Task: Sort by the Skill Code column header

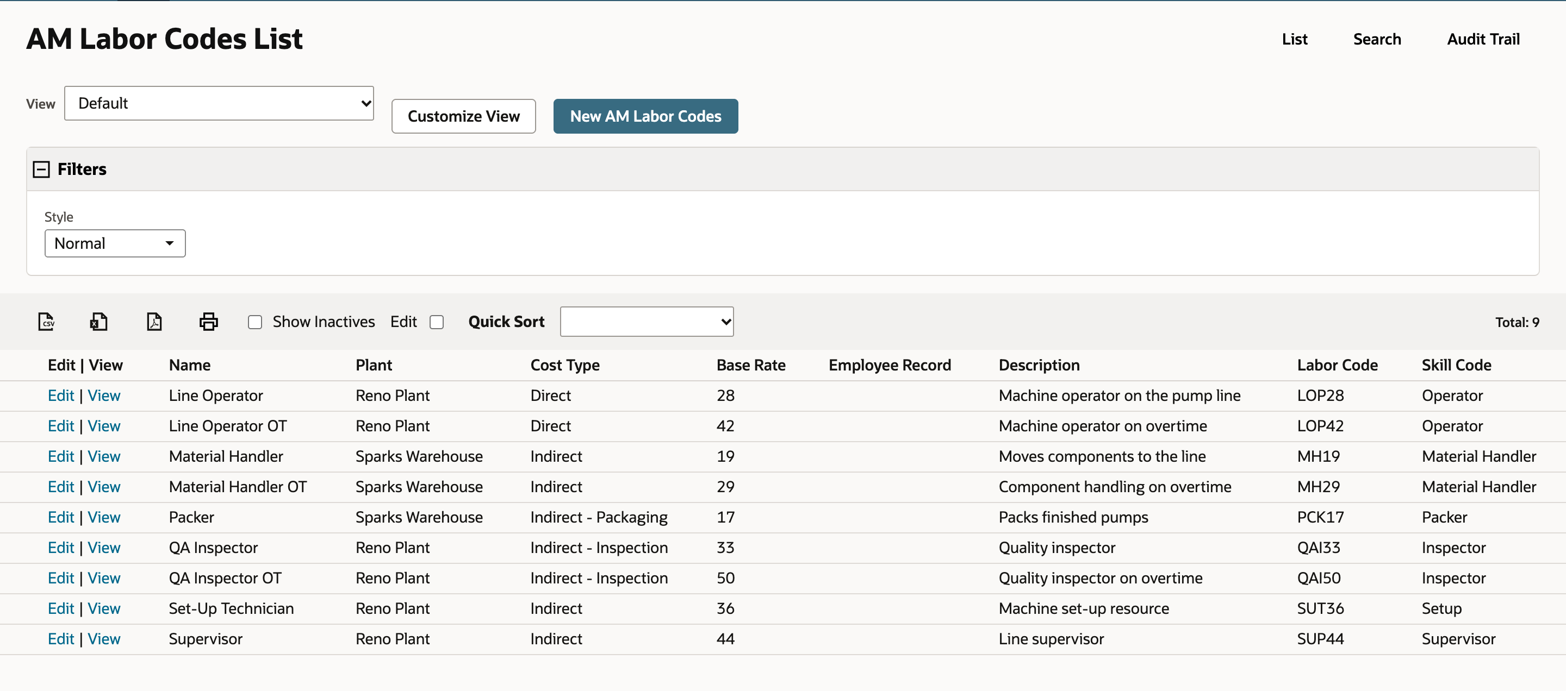Action: pos(1456,366)
